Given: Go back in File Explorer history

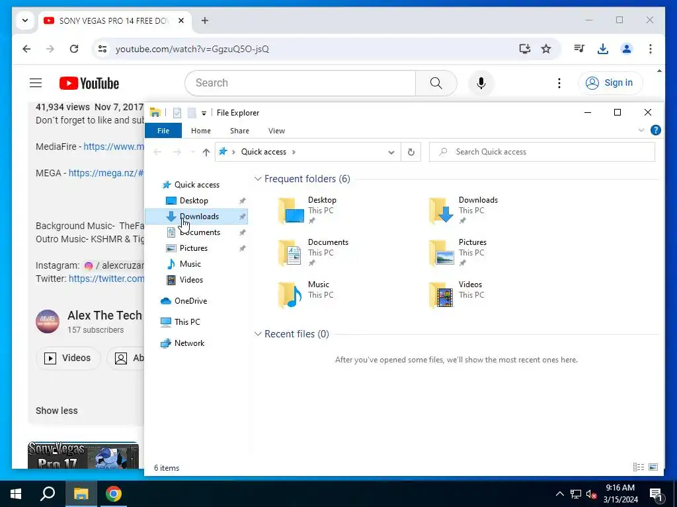Looking at the screenshot, I should 157,152.
